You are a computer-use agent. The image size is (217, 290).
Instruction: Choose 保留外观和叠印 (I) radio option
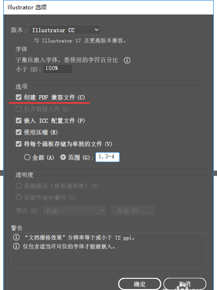19,198
